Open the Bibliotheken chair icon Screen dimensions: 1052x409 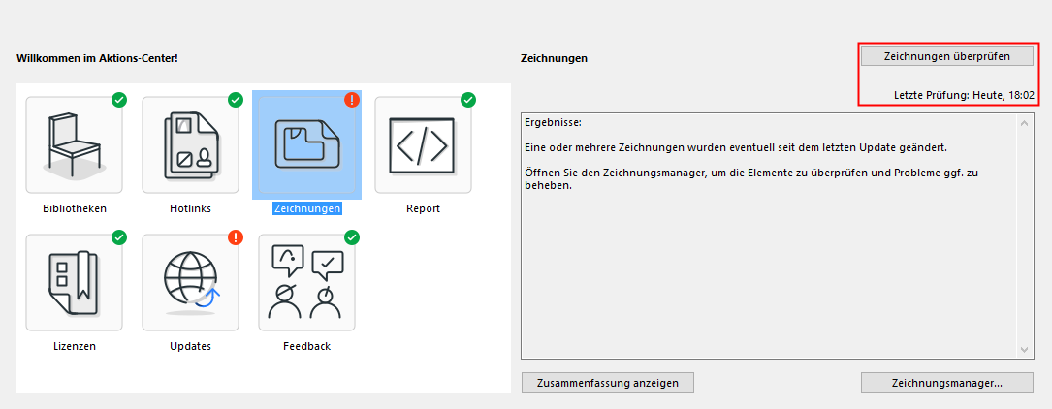[75, 145]
